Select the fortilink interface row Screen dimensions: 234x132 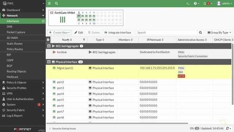(x=139, y=54)
